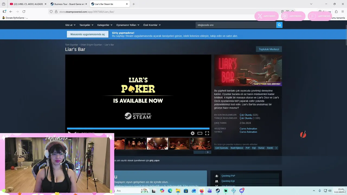Image resolution: width=347 pixels, height=195 pixels.
Task: Open the Firefox hamburger application menu
Action: (343, 12)
